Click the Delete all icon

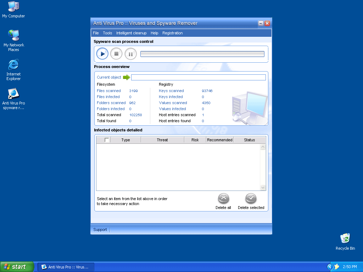(x=223, y=199)
